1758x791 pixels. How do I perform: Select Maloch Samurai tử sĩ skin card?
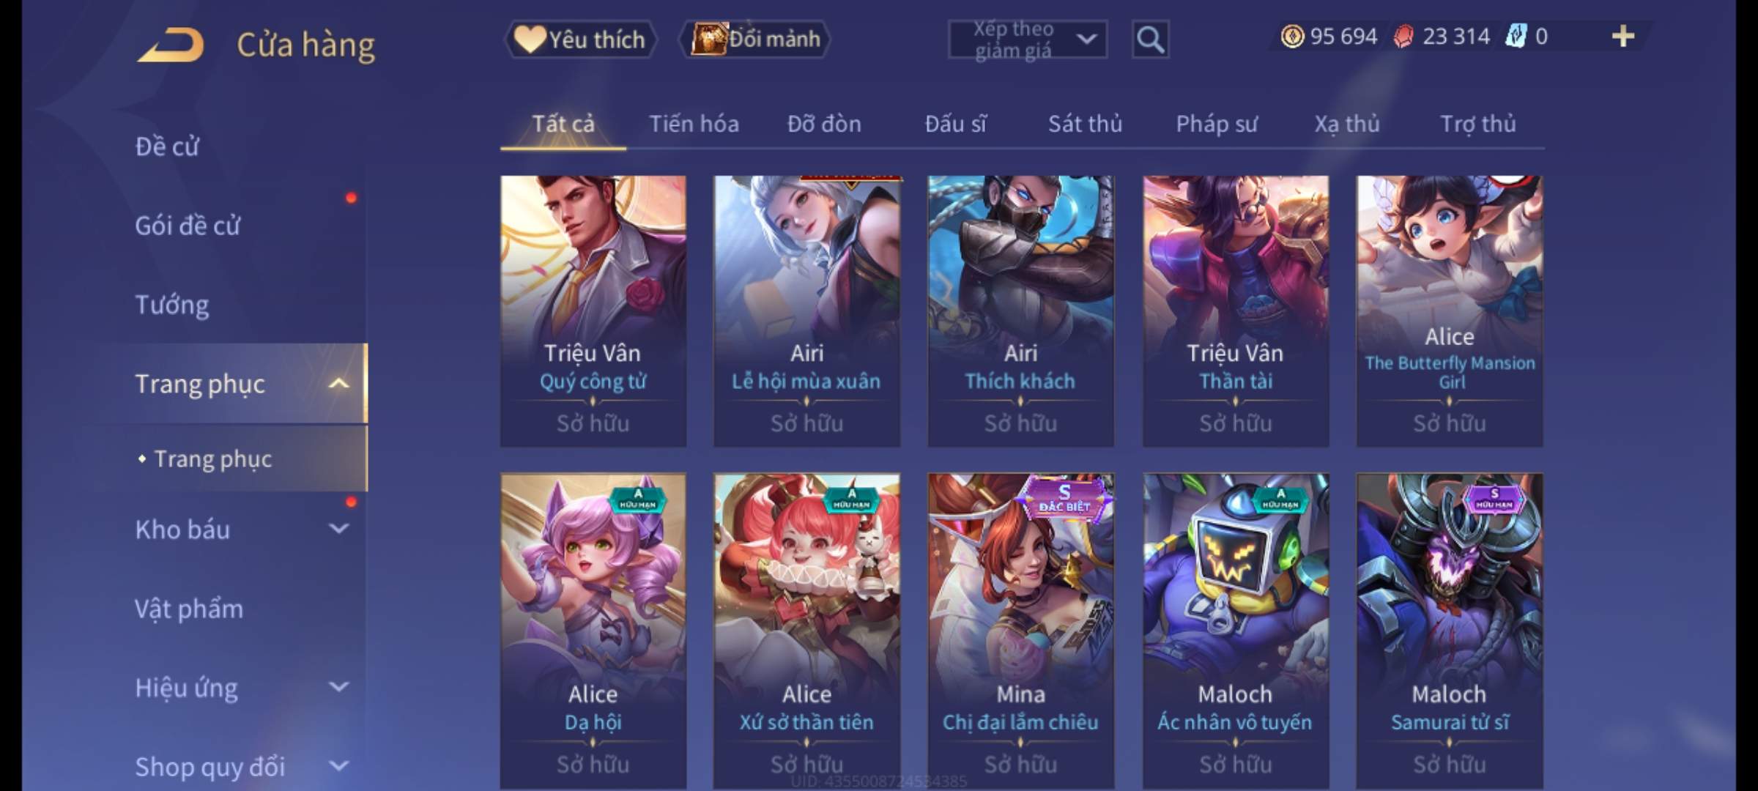(x=1450, y=631)
